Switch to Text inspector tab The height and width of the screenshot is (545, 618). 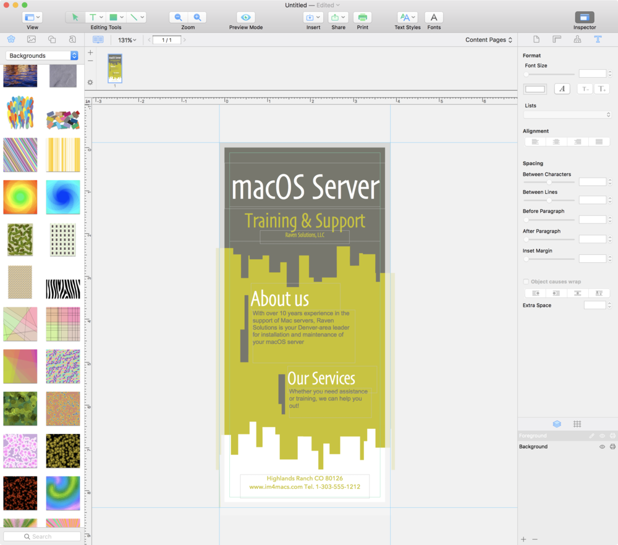point(598,39)
